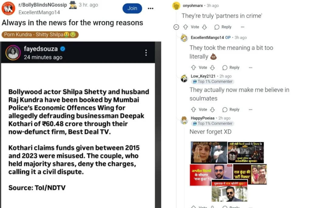Open the 'Porn Kundra - Shitty Shilpa' flair tag
The image size is (311, 208).
point(40,35)
